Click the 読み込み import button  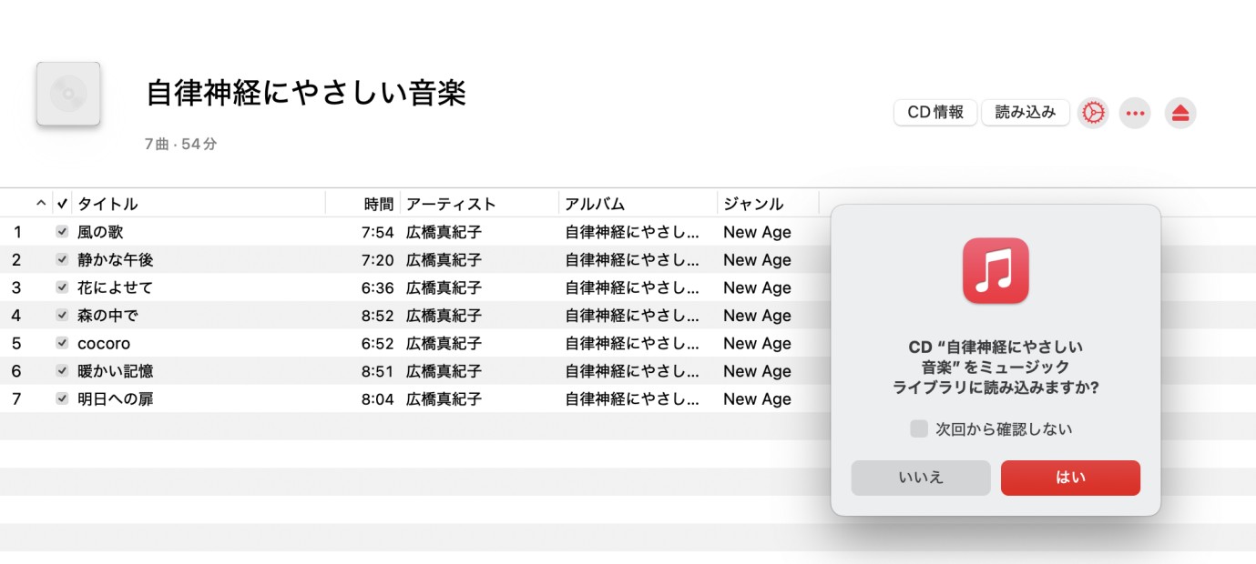coord(1026,113)
